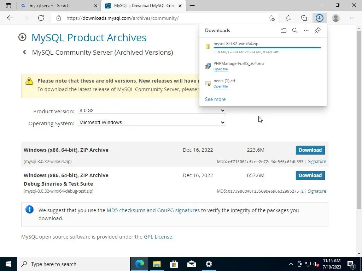Click MD5 hash ef713001cfcee2e72c4de5f6c61db395
The height and width of the screenshot is (271, 362).
(x=265, y=162)
